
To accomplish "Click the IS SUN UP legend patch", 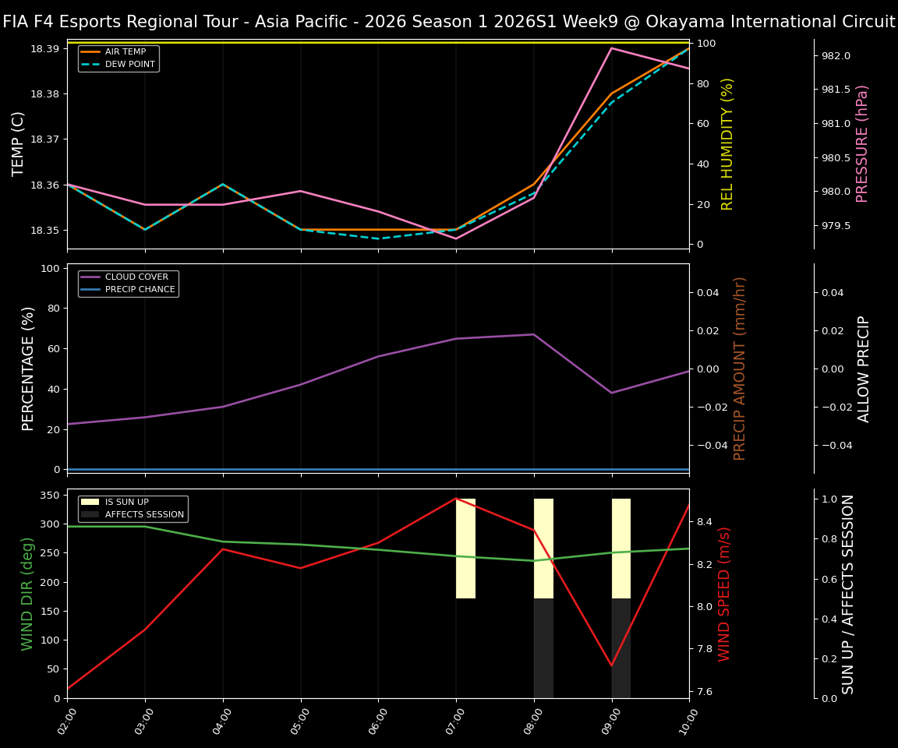I will pyautogui.click(x=91, y=502).
